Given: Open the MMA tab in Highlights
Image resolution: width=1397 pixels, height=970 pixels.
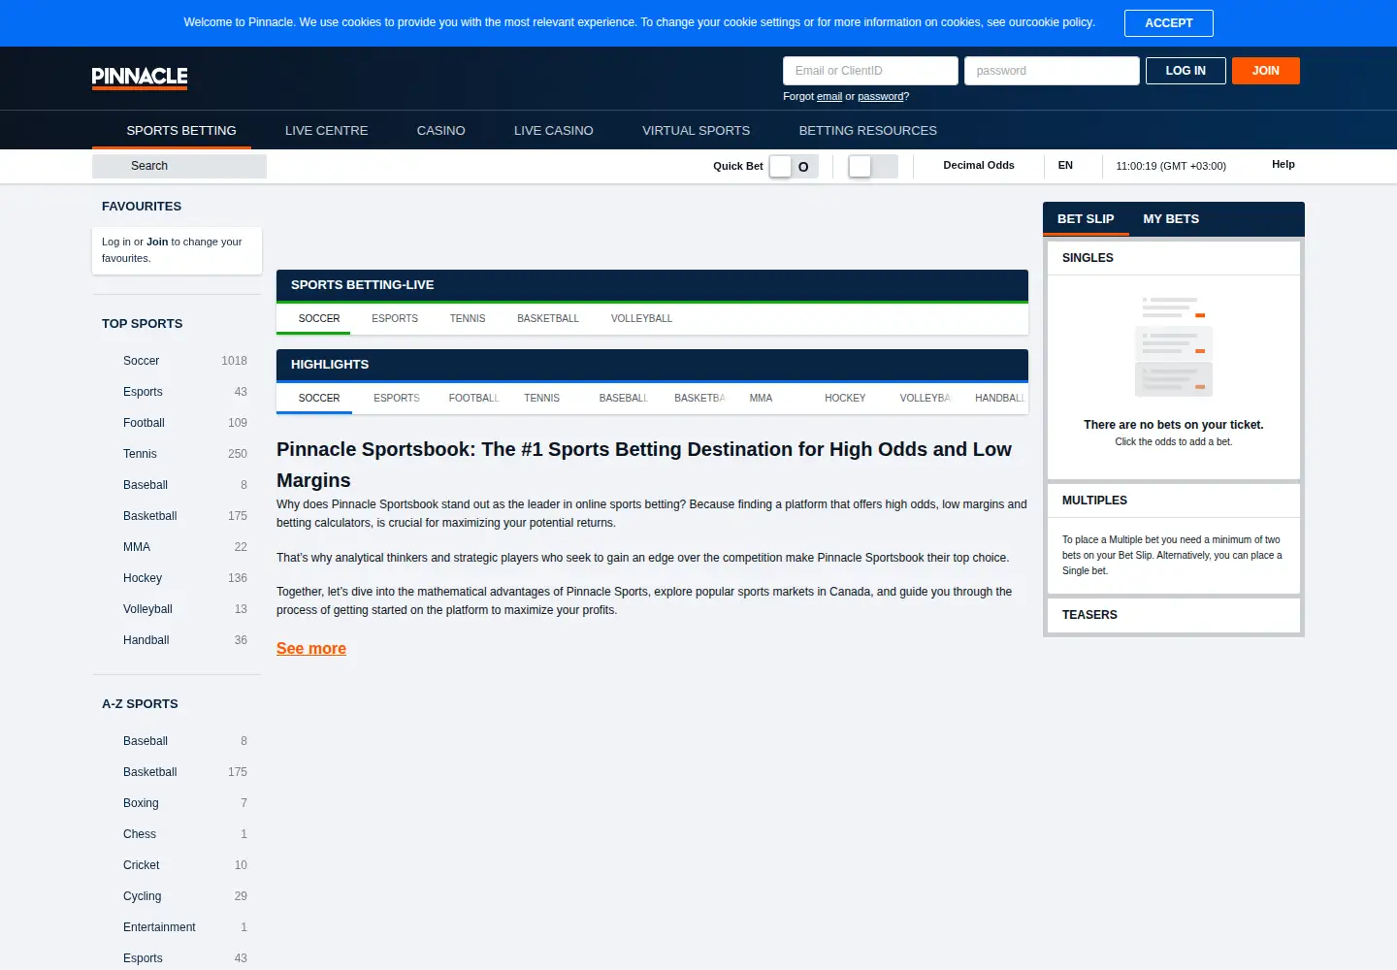Looking at the screenshot, I should (762, 399).
